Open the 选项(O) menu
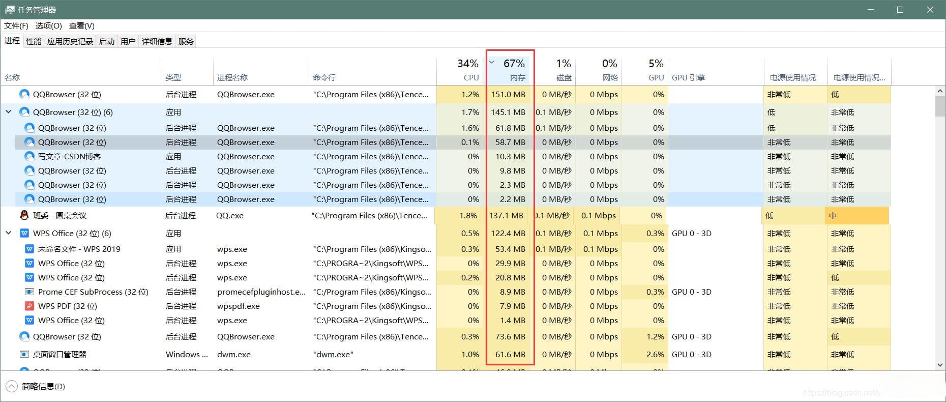 click(48, 25)
